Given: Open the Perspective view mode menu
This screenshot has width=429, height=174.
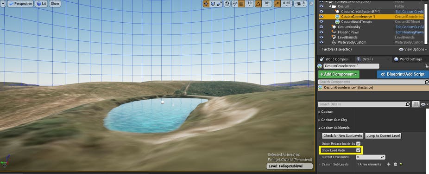Looking at the screenshot, I should [20, 4].
